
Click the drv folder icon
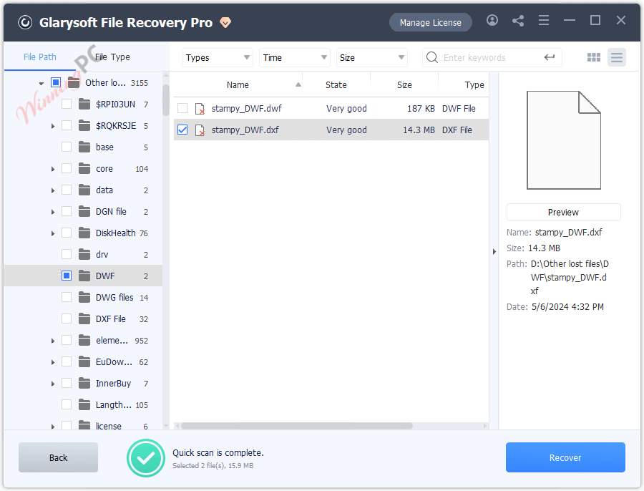coord(84,254)
